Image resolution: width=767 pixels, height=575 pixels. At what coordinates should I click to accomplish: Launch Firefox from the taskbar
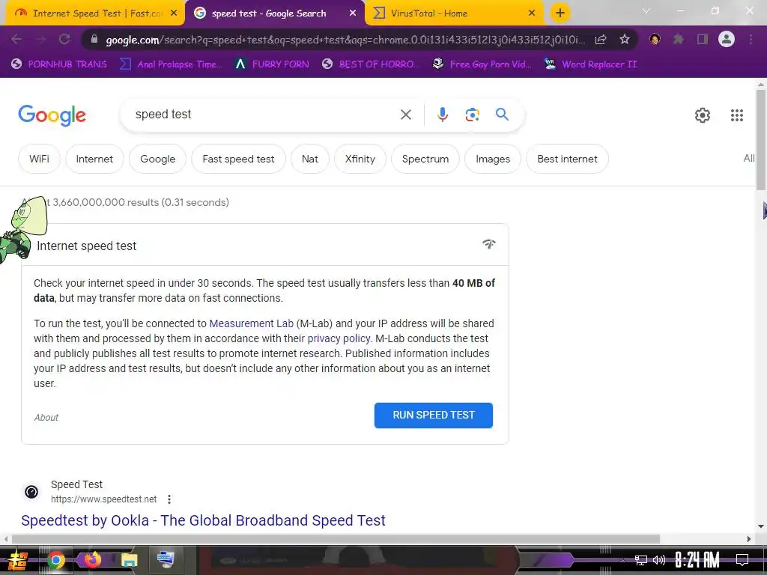click(92, 560)
